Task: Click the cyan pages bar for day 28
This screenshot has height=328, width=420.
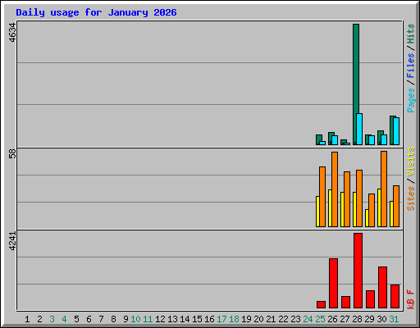Action: [x=359, y=129]
